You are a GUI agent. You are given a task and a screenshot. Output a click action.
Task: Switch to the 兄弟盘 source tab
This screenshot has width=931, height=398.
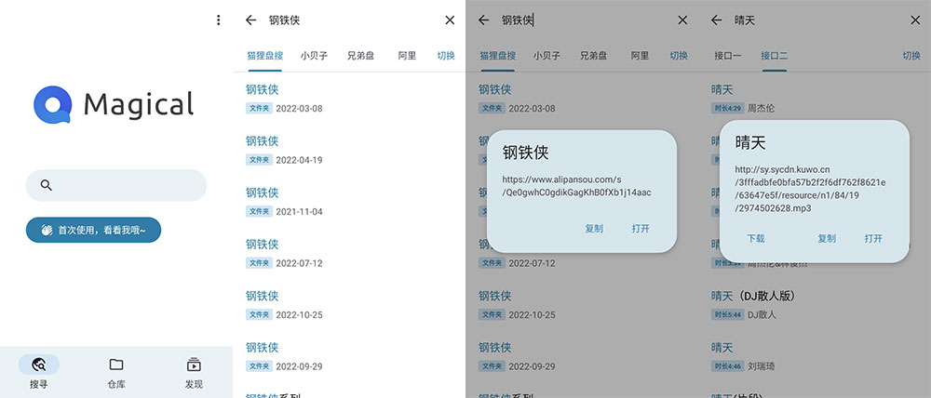click(x=359, y=56)
